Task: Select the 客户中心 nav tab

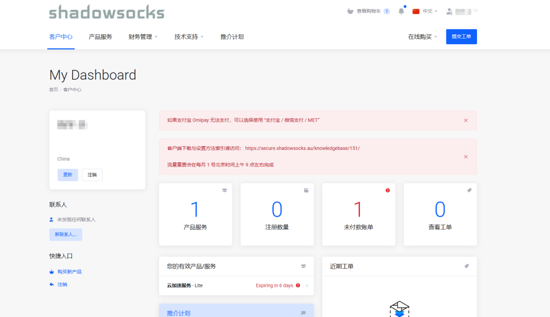Action: coord(61,37)
